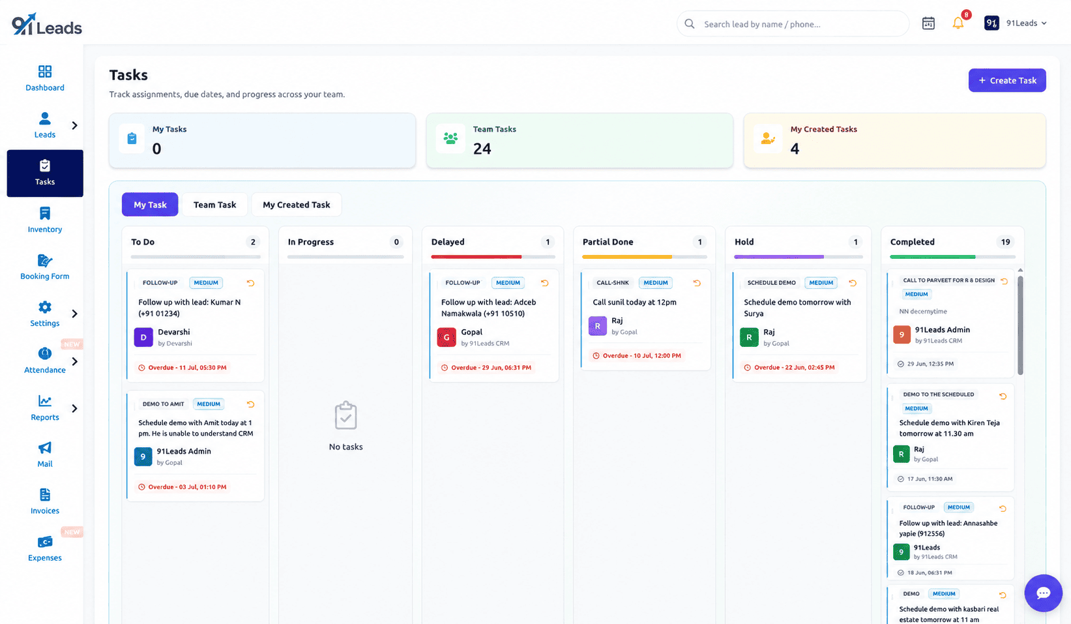This screenshot has height=624, width=1071.
Task: Open Expenses in the sidebar
Action: click(45, 548)
